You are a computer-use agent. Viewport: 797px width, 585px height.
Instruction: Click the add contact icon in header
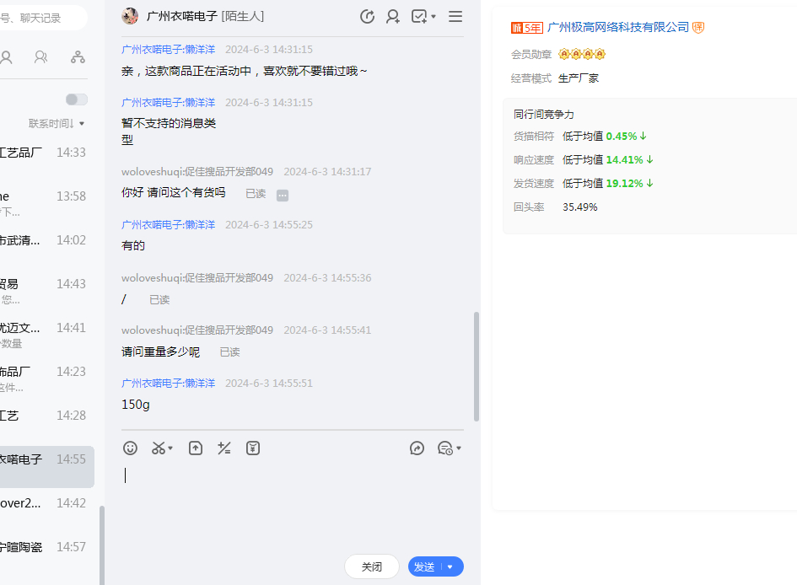point(393,16)
